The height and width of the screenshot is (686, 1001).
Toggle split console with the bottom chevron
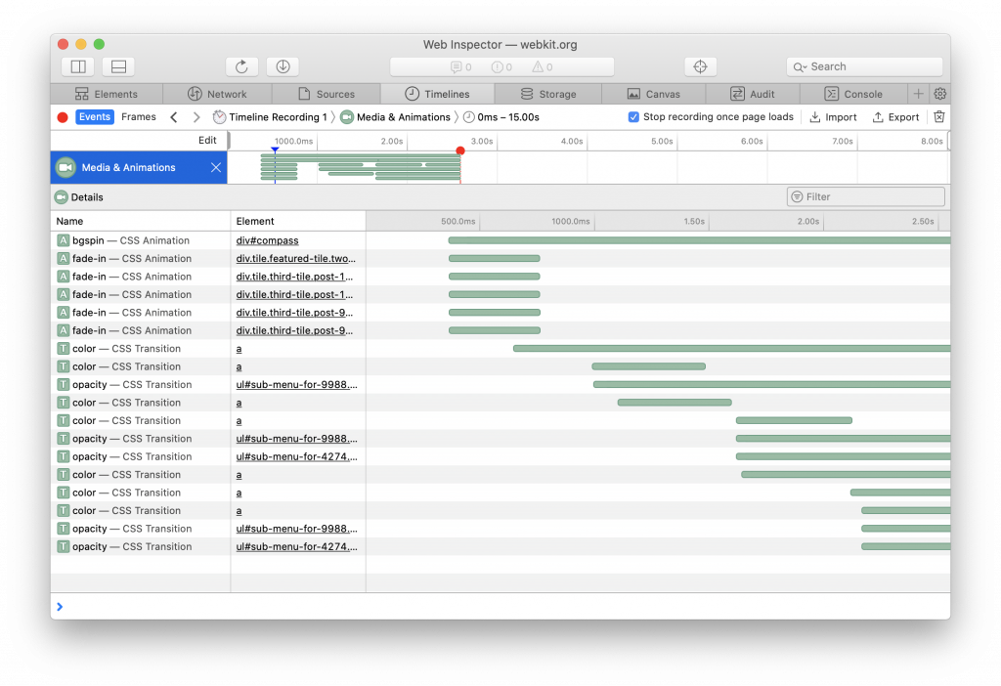click(60, 606)
